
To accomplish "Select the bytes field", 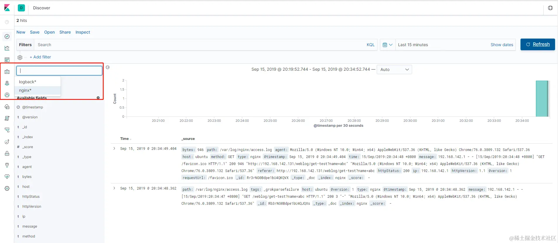I will (27, 177).
